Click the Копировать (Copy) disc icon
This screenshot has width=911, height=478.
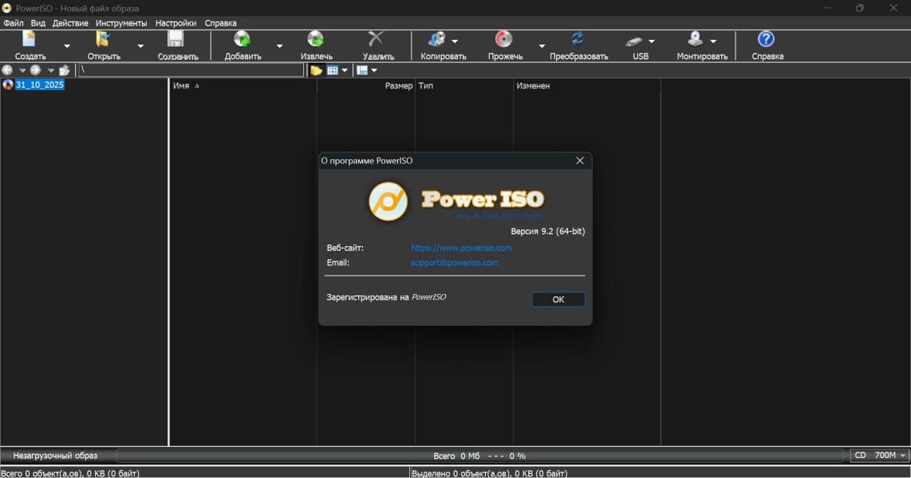click(x=436, y=40)
